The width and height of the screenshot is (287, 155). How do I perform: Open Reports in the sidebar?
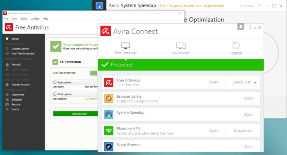coord(16,105)
